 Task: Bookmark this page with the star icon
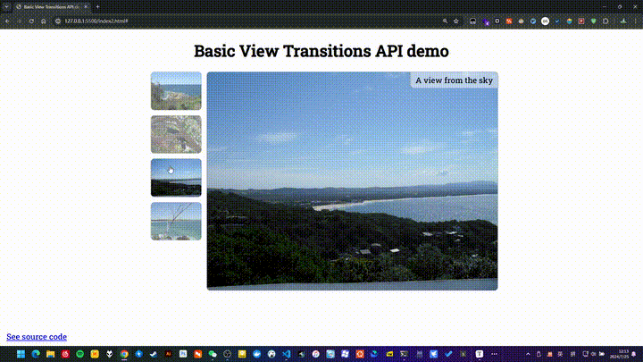point(456,21)
